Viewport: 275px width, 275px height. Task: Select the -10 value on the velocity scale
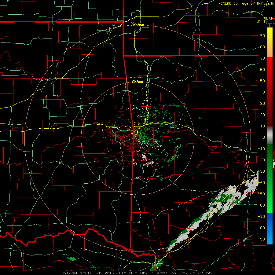261,149
